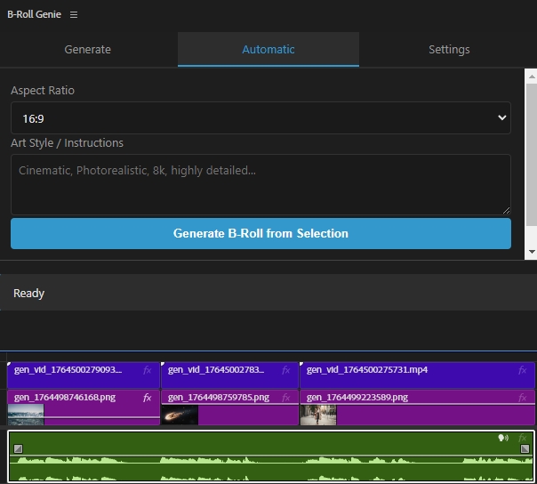The image size is (537, 484).
Task: Click fx badge on gen_1764498746168.png clip
Action: click(148, 398)
